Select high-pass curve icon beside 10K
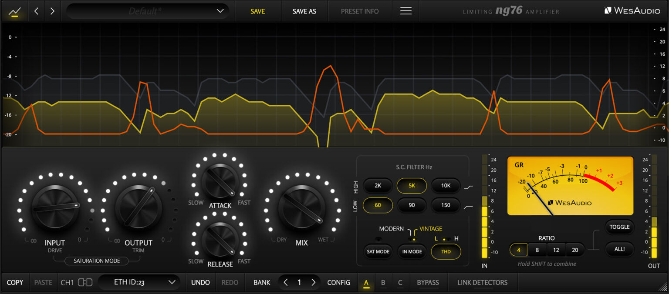This screenshot has height=294, width=669. point(469,187)
